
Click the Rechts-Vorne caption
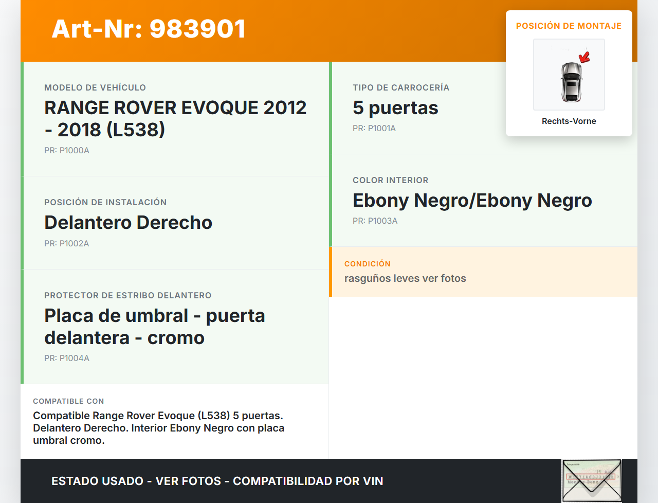[569, 121]
